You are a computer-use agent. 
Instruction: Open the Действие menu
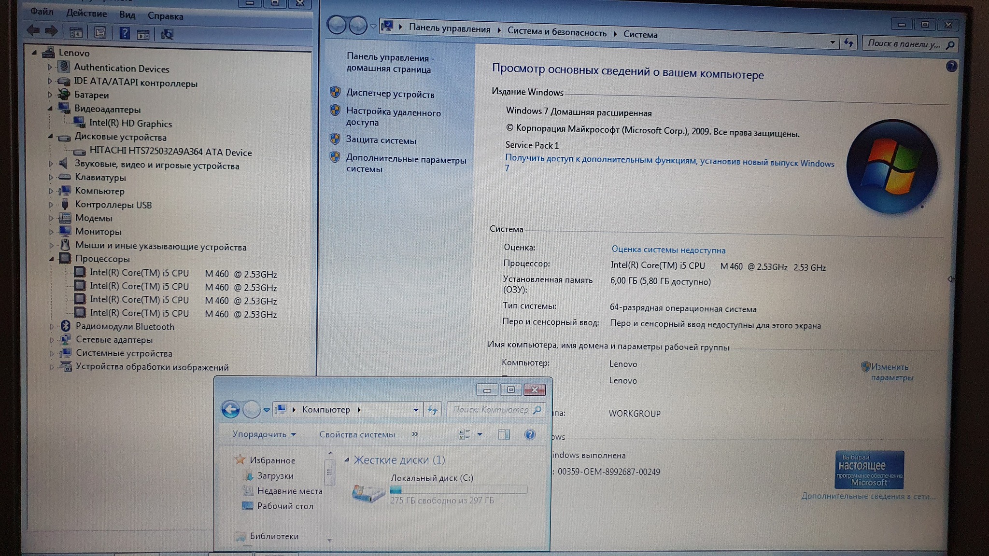(x=86, y=13)
